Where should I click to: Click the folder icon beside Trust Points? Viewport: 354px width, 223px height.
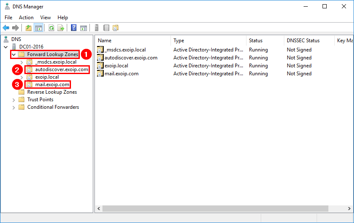click(22, 100)
